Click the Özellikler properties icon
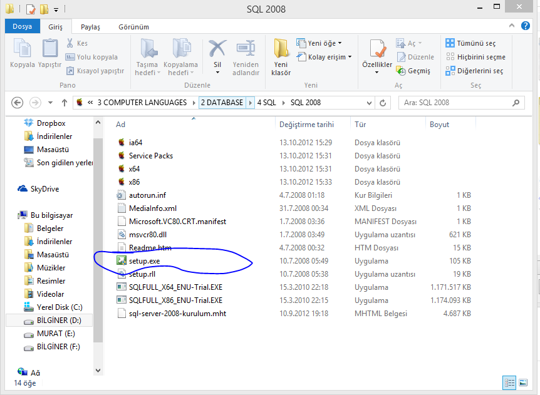The image size is (540, 395). click(x=377, y=48)
